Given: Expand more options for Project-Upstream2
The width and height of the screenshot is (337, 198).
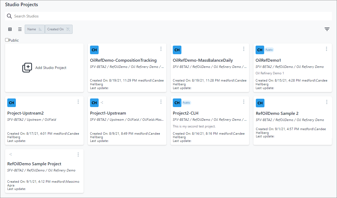Looking at the screenshot, I should point(78,102).
